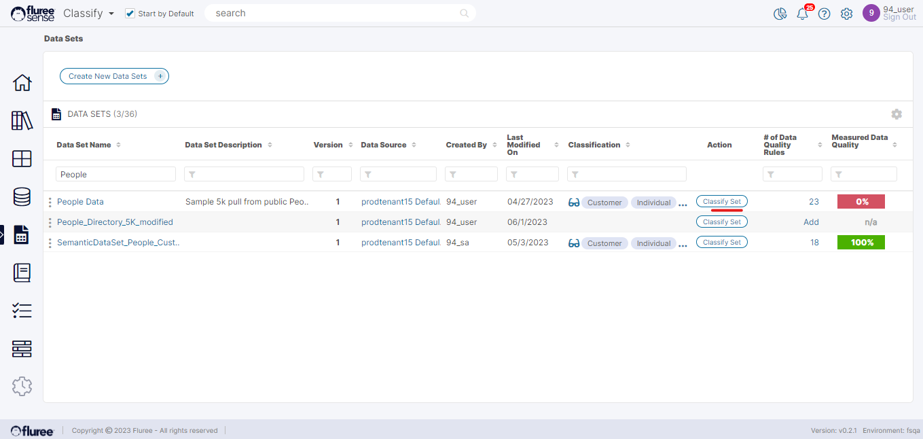Image resolution: width=923 pixels, height=439 pixels.
Task: Click the green 100% data quality bar
Action: [861, 243]
